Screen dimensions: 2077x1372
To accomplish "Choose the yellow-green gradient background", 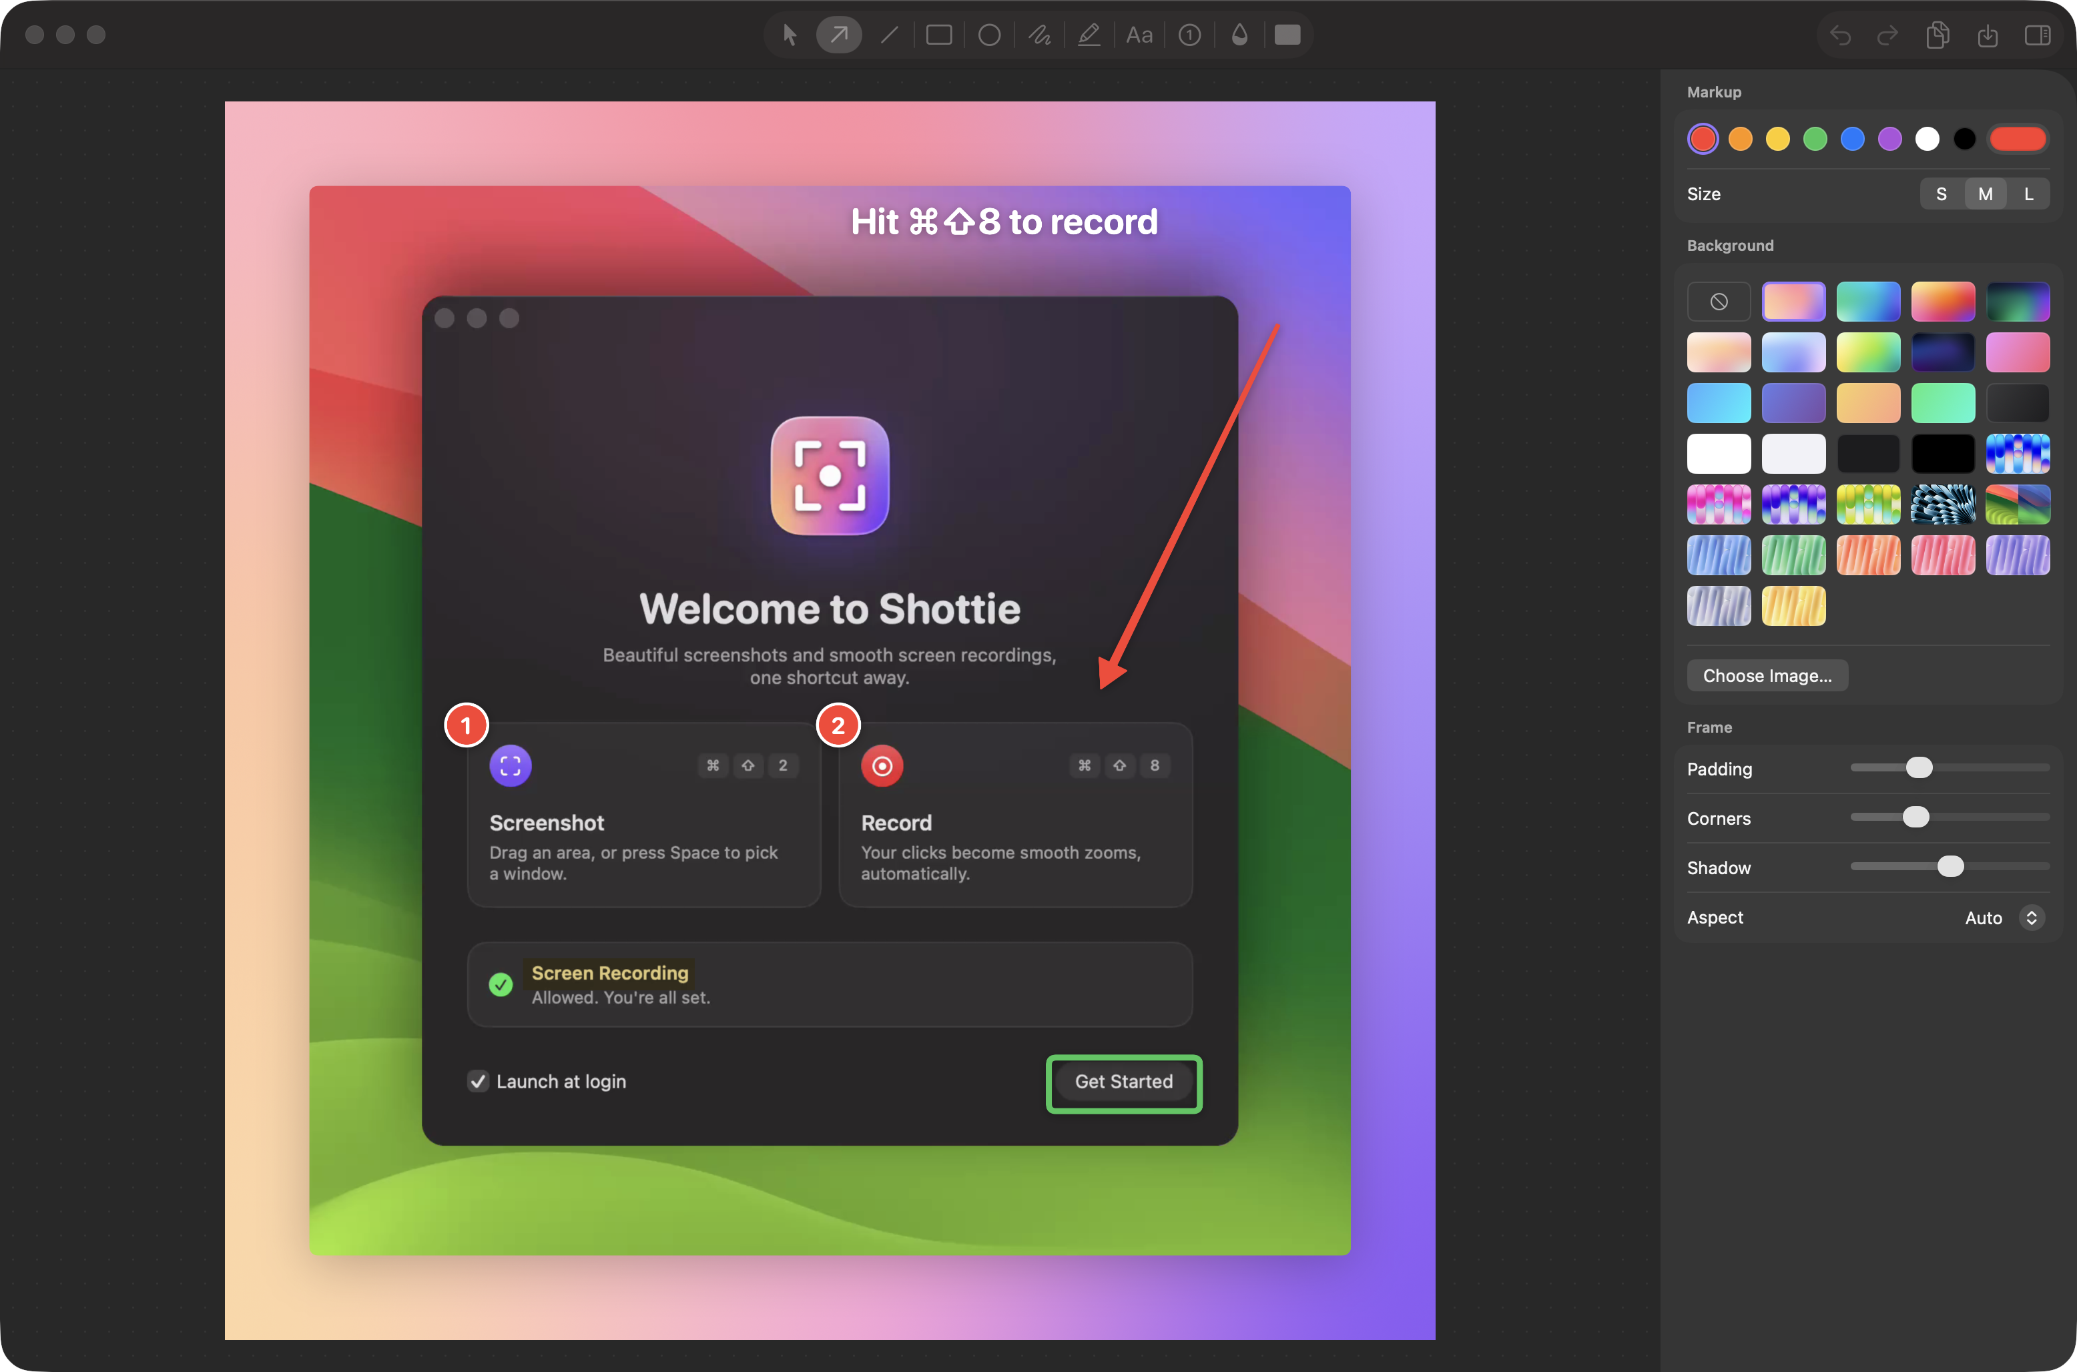I will (x=1868, y=352).
